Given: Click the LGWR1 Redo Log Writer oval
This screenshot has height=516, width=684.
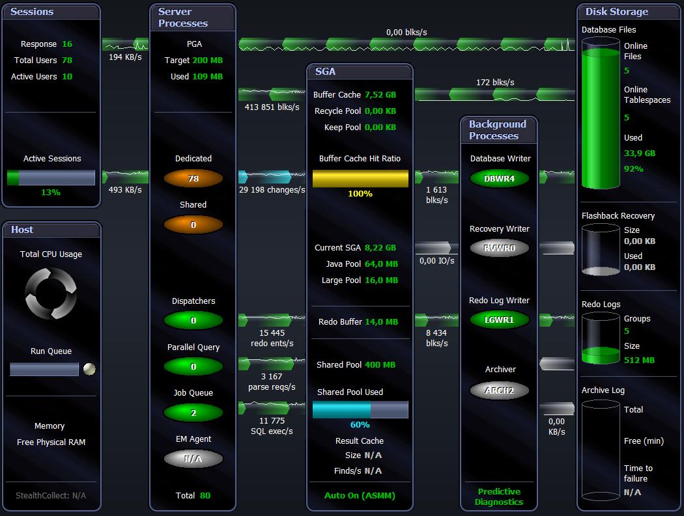Looking at the screenshot, I should pos(499,320).
